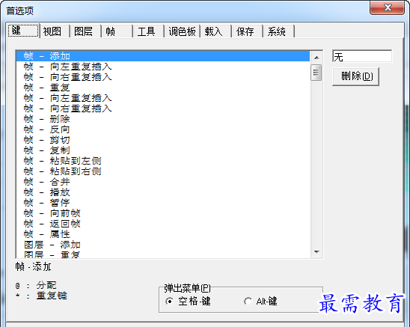This screenshot has height=327, width=410.
Task: Choose the 帧 - 返回帧 row
Action: point(163,224)
